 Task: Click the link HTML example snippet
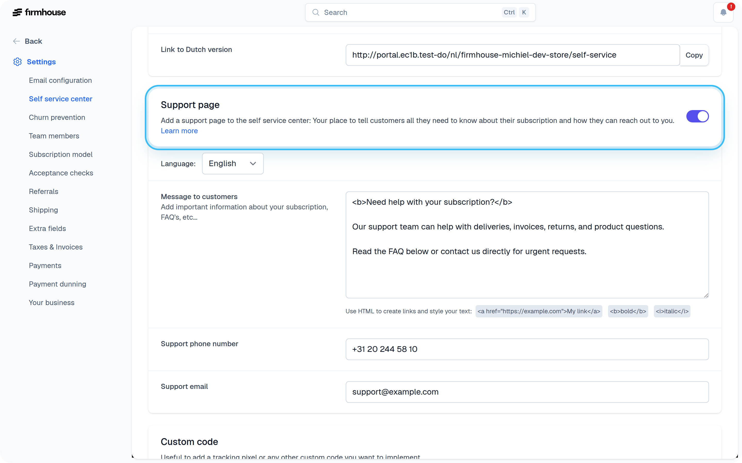539,311
